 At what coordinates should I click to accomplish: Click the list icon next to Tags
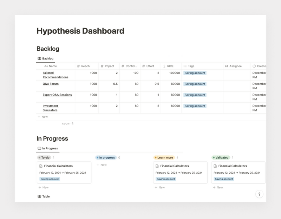(x=185, y=66)
